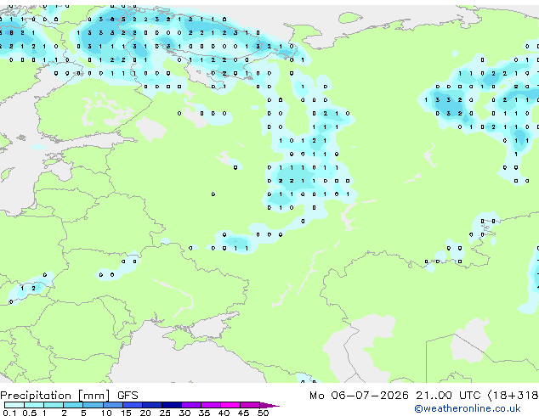
Task: Click the 'Precipitation [mm] GFS' title
Action: coord(69,396)
